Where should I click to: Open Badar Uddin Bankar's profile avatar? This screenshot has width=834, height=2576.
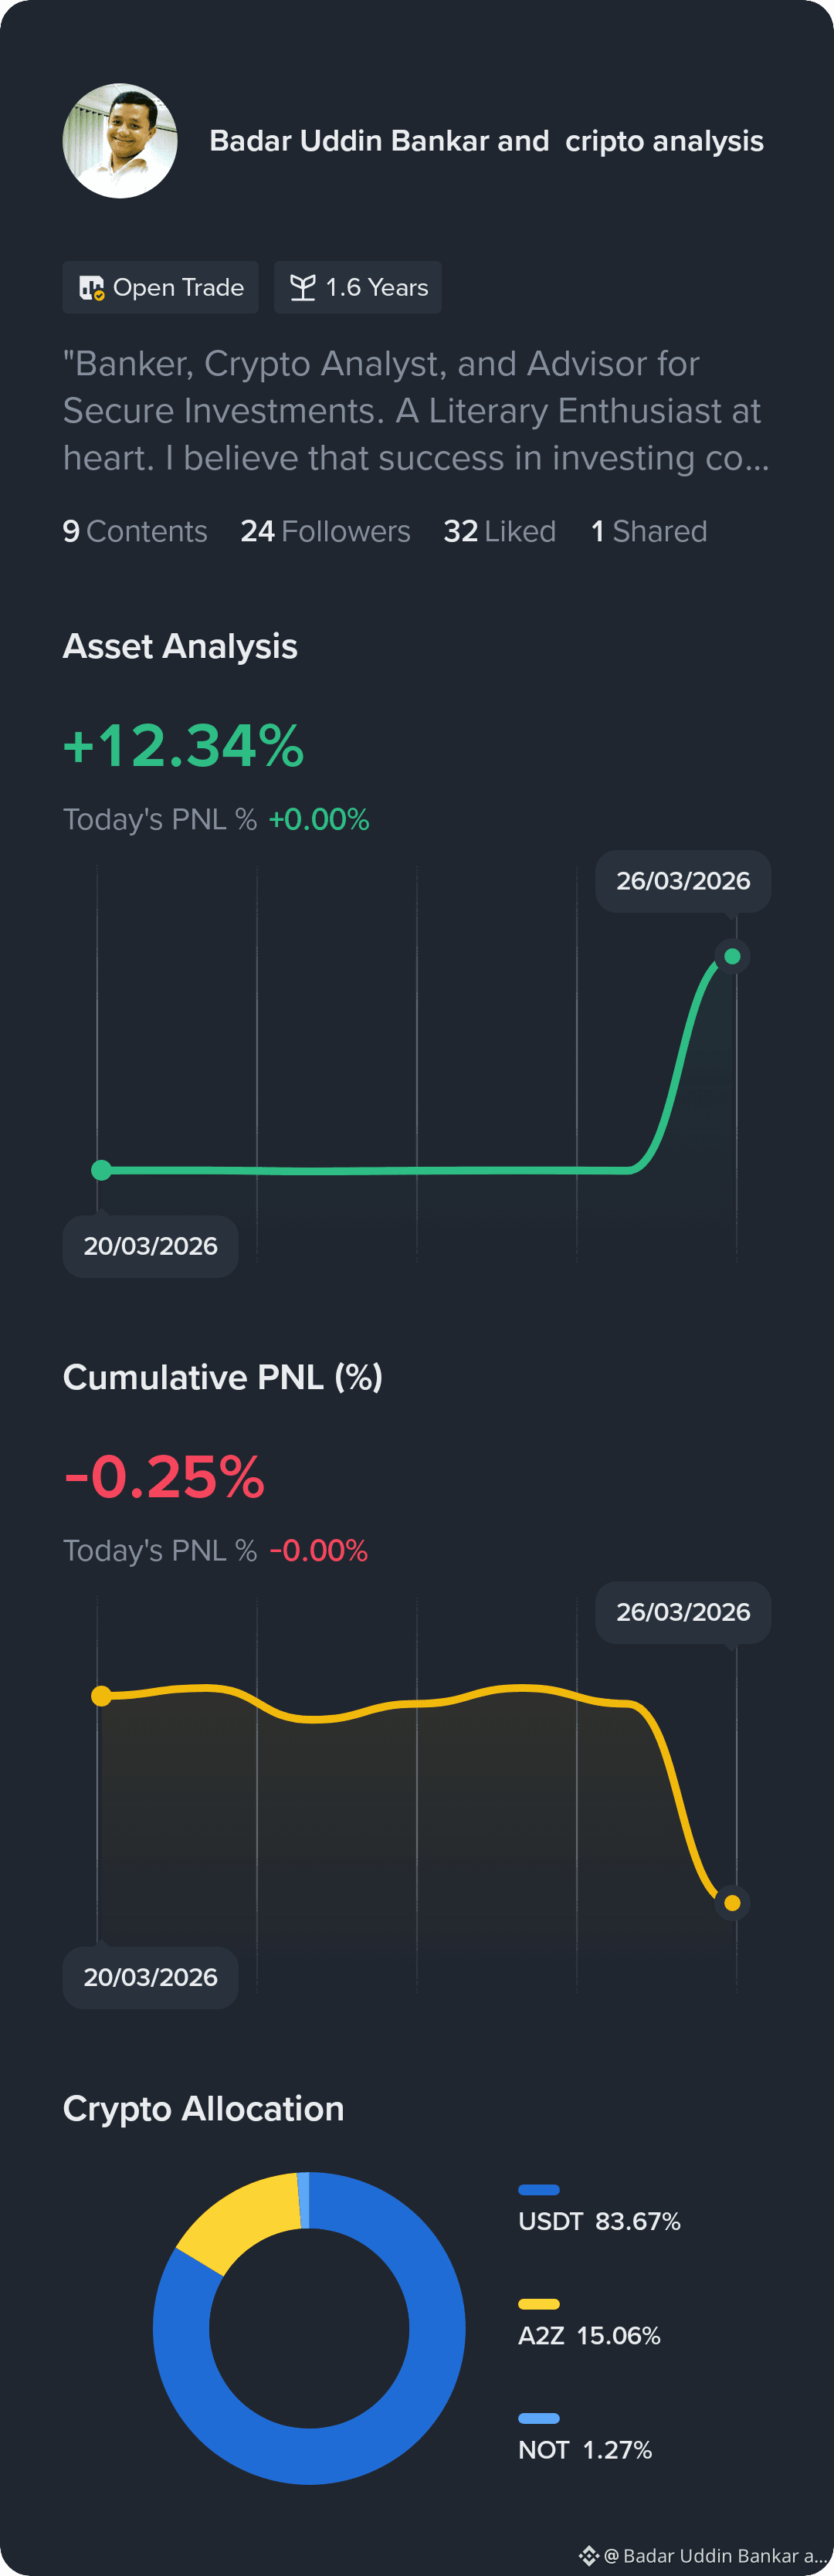point(120,141)
